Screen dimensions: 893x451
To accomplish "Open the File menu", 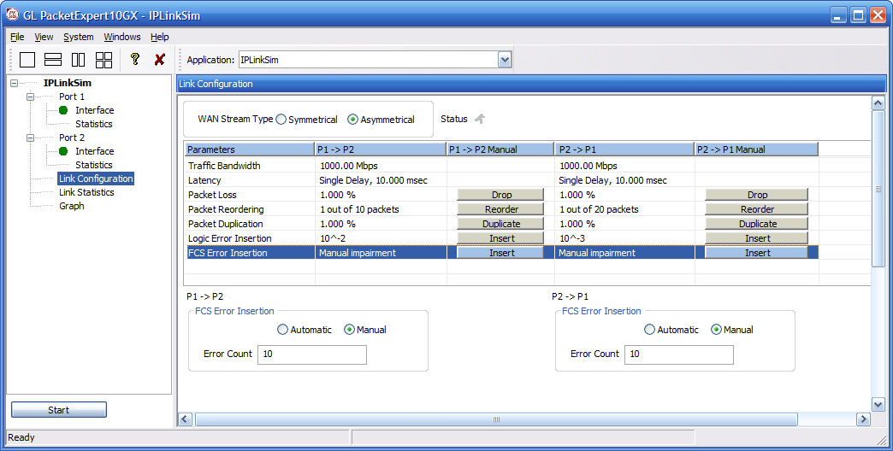I will click(17, 37).
